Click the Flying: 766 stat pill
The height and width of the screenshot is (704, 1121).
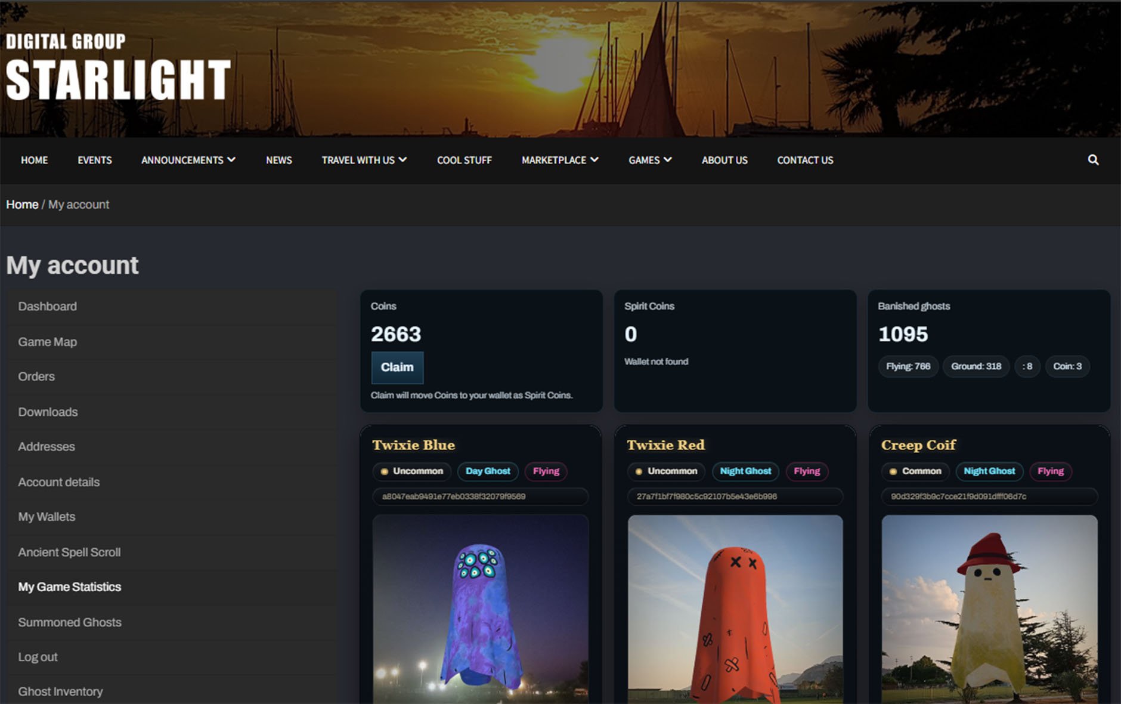click(908, 366)
